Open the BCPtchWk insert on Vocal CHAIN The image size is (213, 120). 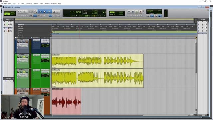pos(36,89)
